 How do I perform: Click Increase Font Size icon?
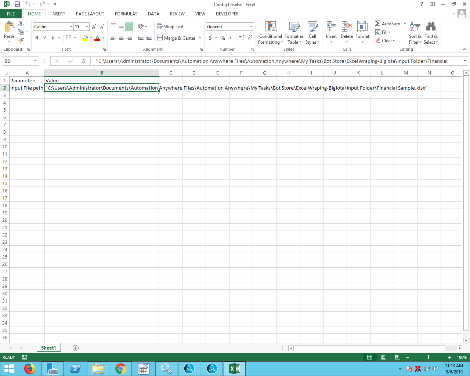(x=94, y=27)
